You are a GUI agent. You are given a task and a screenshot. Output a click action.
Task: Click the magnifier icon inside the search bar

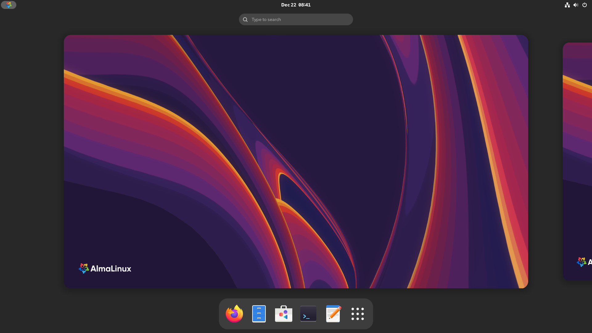coord(245,19)
